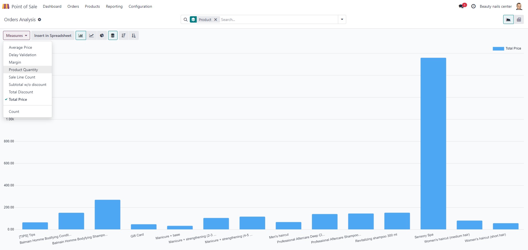Switch to pie chart view

[x=102, y=36]
